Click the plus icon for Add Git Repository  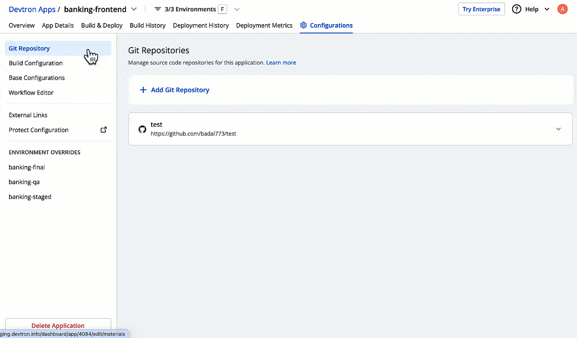coord(143,90)
